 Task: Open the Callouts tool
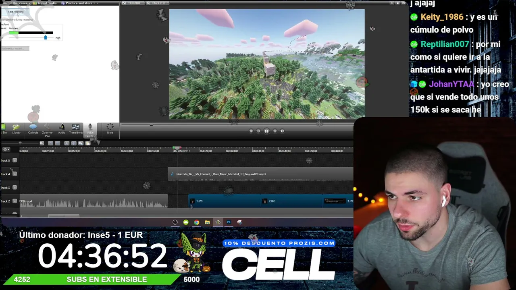click(x=33, y=129)
